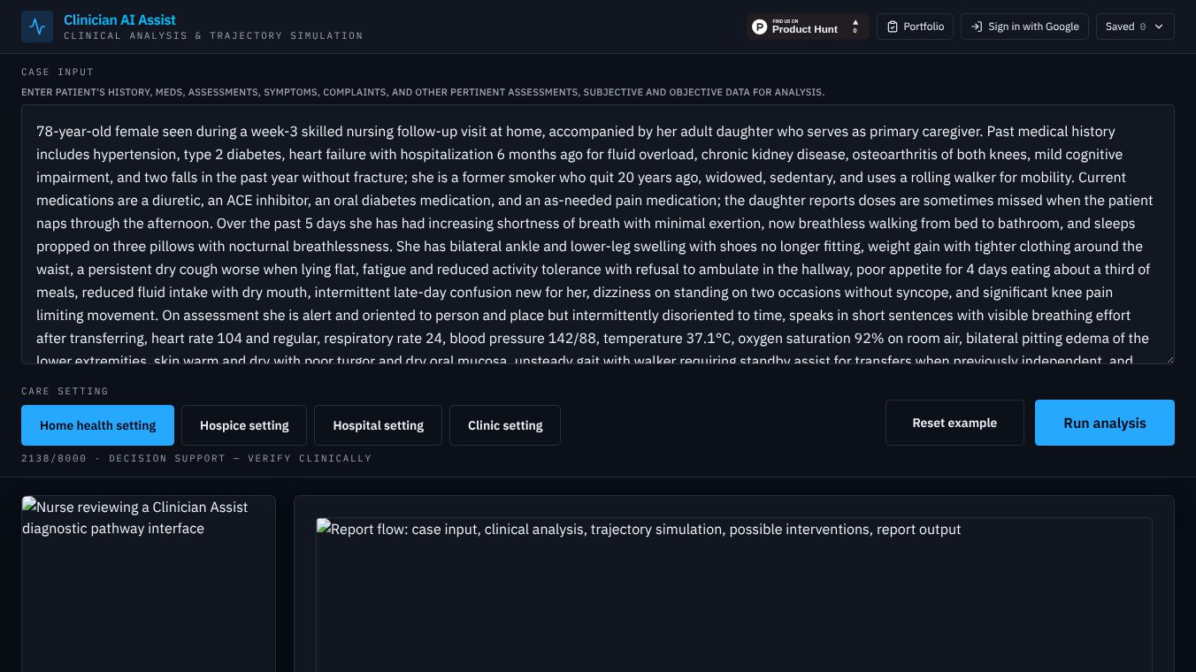The image size is (1196, 672).
Task: Switch care setting to Hospice
Action: pos(244,425)
